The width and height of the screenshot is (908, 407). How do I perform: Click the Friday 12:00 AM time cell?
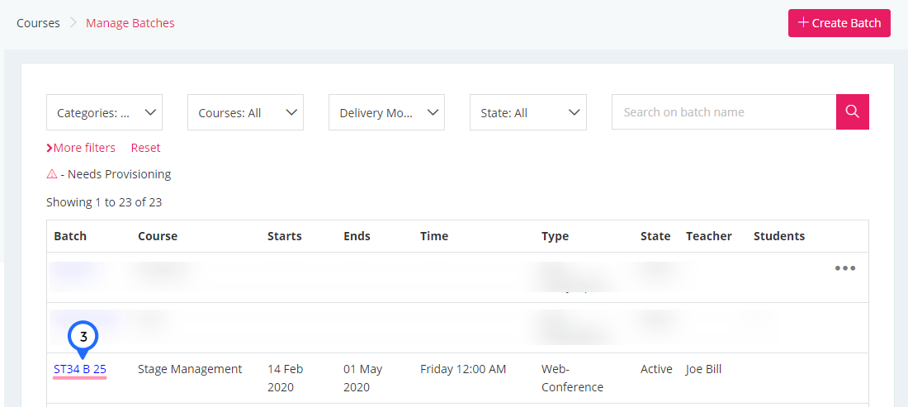point(463,369)
